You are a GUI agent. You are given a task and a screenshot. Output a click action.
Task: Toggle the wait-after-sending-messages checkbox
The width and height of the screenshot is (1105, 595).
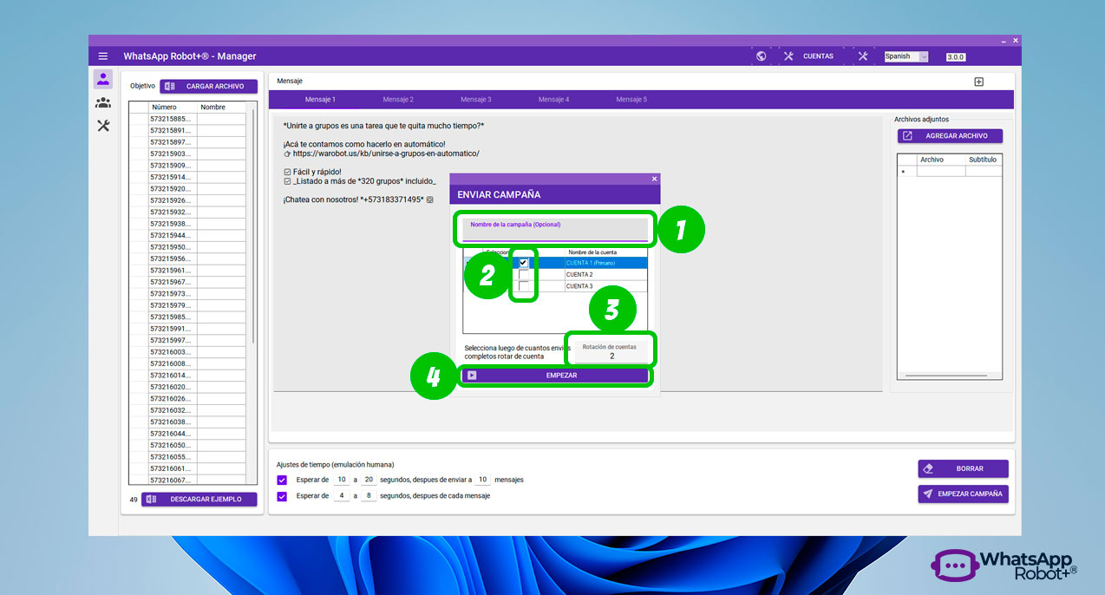(282, 480)
